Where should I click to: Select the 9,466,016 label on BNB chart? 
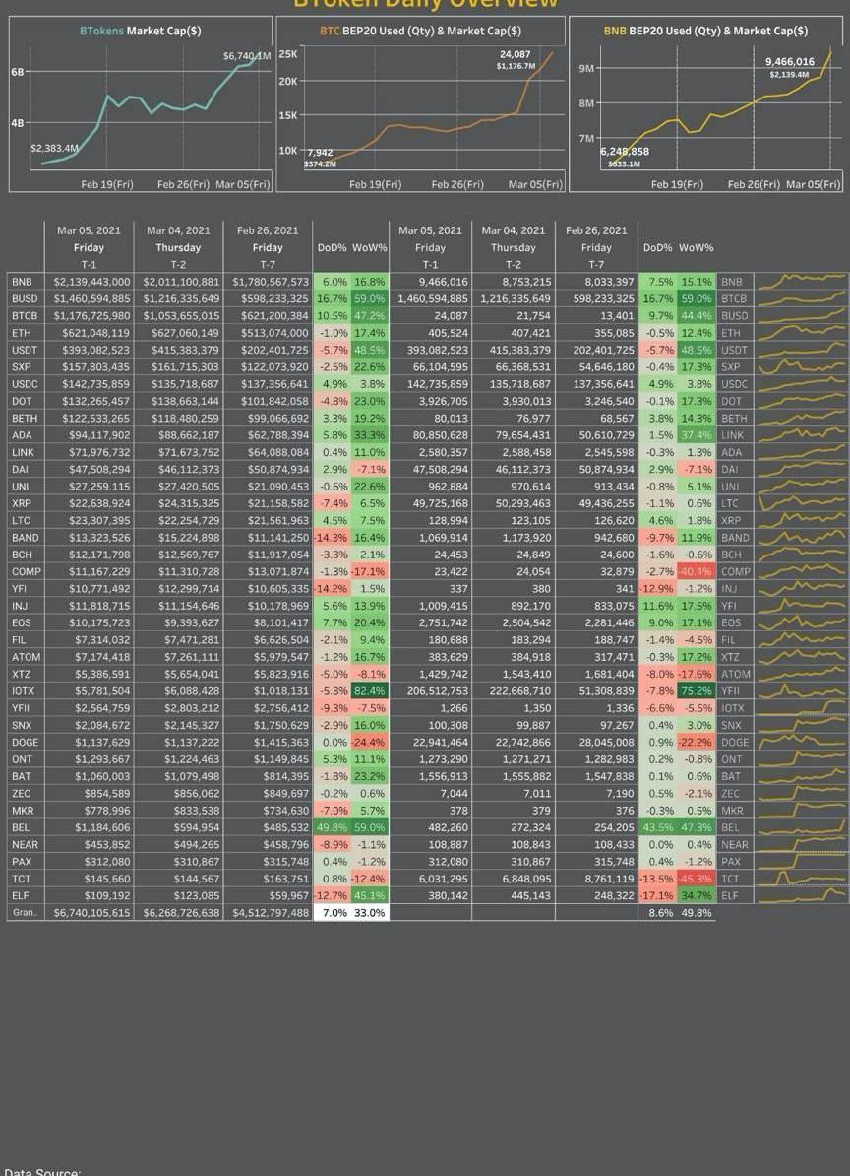click(789, 62)
